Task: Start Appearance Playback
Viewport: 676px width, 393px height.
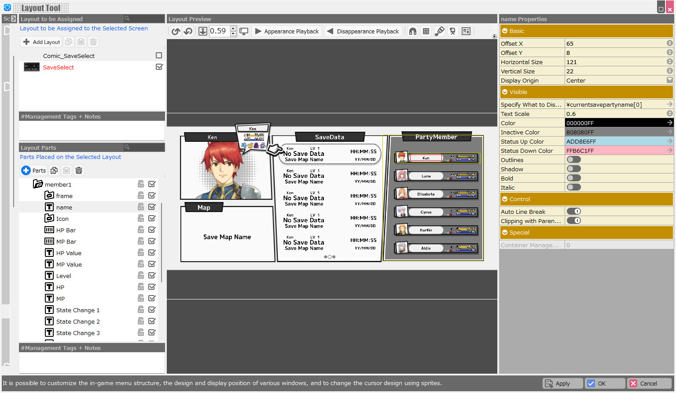Action: [x=287, y=31]
